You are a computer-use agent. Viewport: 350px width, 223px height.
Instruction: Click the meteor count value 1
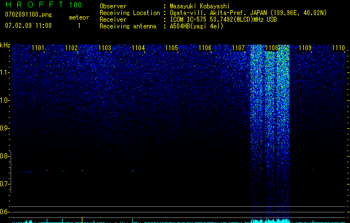[x=79, y=26]
